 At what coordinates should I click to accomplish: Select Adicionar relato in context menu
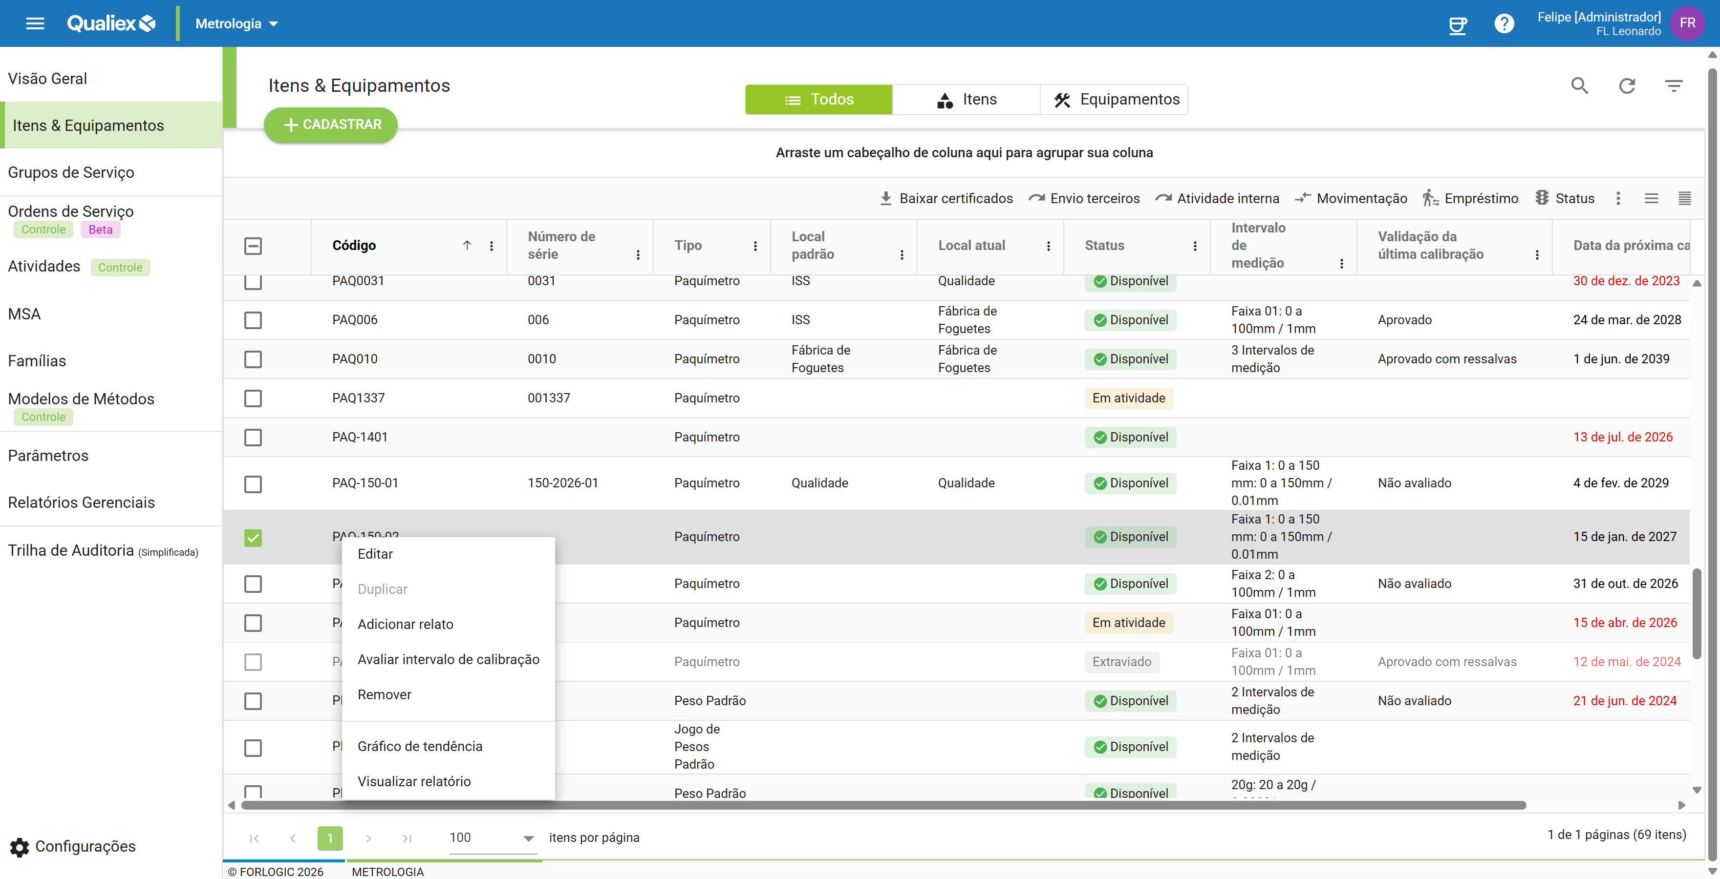[x=448, y=624]
